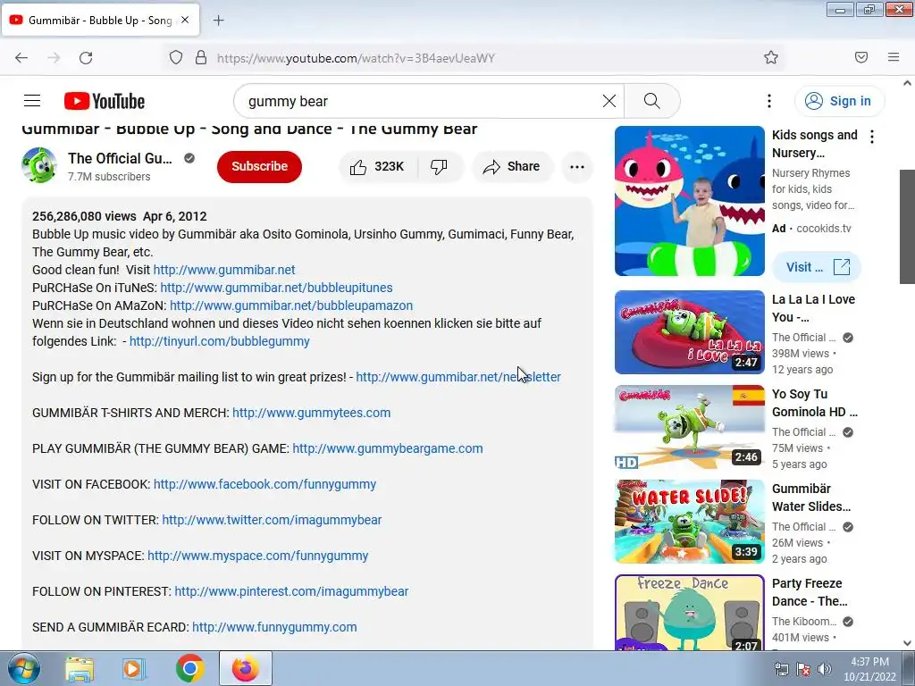This screenshot has height=686, width=915.
Task: Reload the page with the refresh icon
Action: coord(86,58)
